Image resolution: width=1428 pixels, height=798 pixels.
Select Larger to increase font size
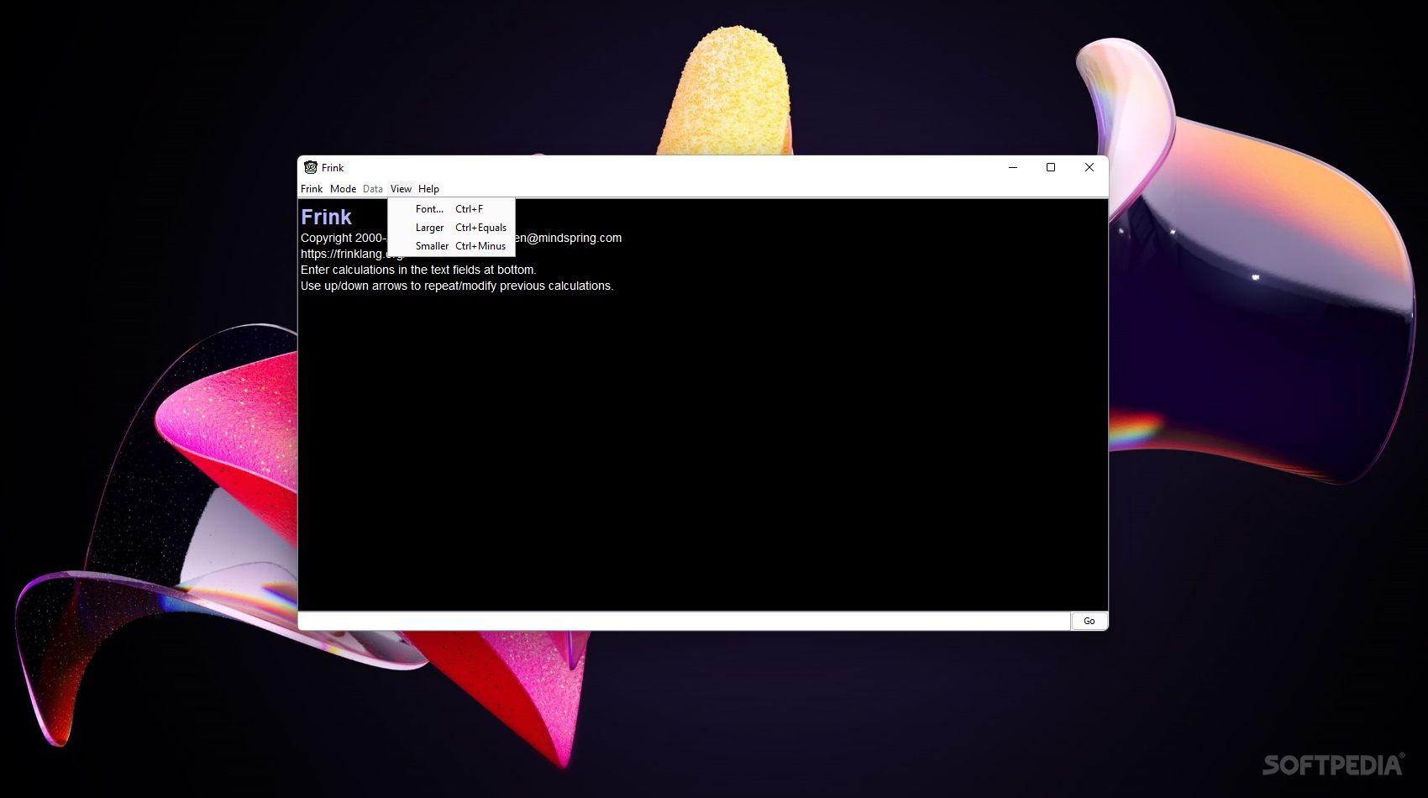pos(451,228)
